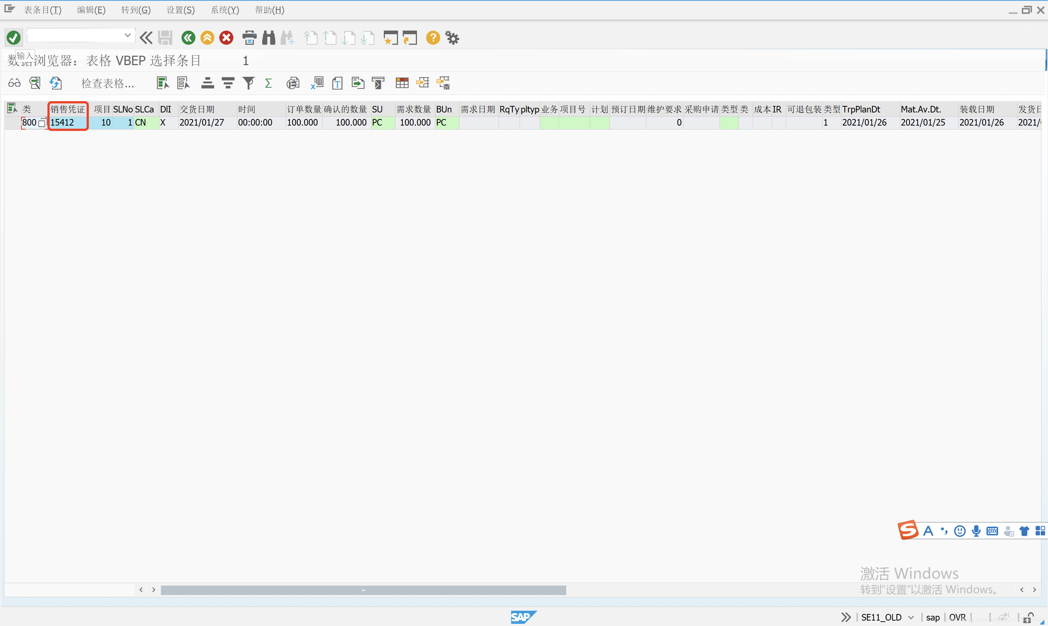Expand the SE11_OLD status bar dropdown
1048x626 pixels.
pos(911,617)
